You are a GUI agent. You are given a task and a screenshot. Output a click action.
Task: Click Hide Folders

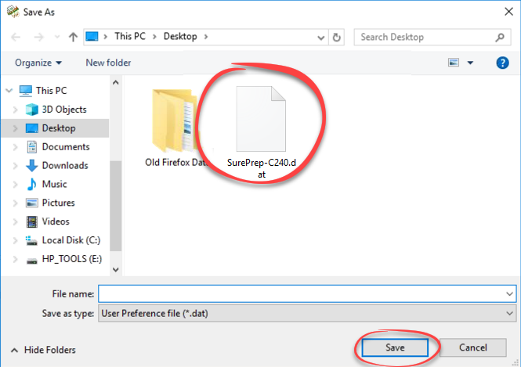(43, 350)
